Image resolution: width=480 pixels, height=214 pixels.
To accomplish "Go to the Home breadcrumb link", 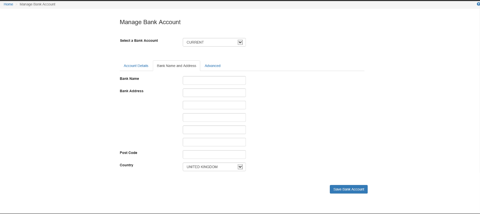I will point(8,4).
